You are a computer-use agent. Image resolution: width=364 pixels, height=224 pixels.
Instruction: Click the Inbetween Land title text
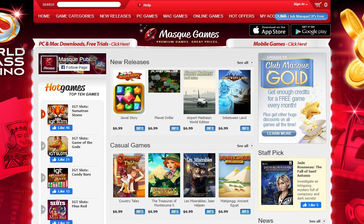pos(234,118)
